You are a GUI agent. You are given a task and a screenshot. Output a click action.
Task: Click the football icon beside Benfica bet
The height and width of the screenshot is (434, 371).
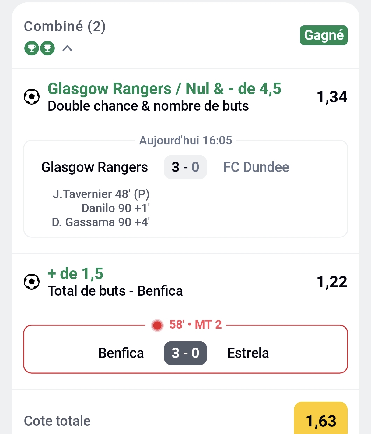pyautogui.click(x=32, y=282)
